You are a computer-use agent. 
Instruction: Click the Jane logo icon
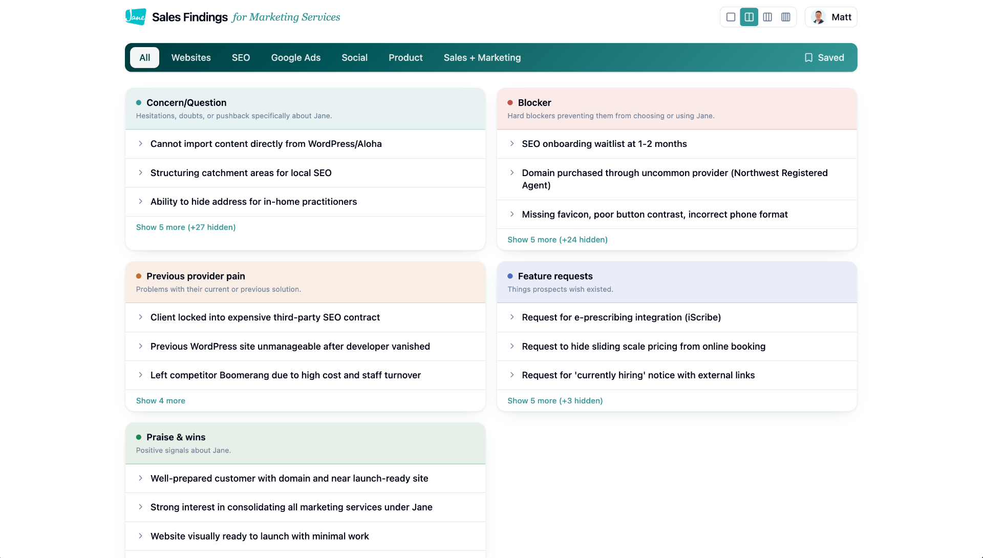tap(136, 17)
